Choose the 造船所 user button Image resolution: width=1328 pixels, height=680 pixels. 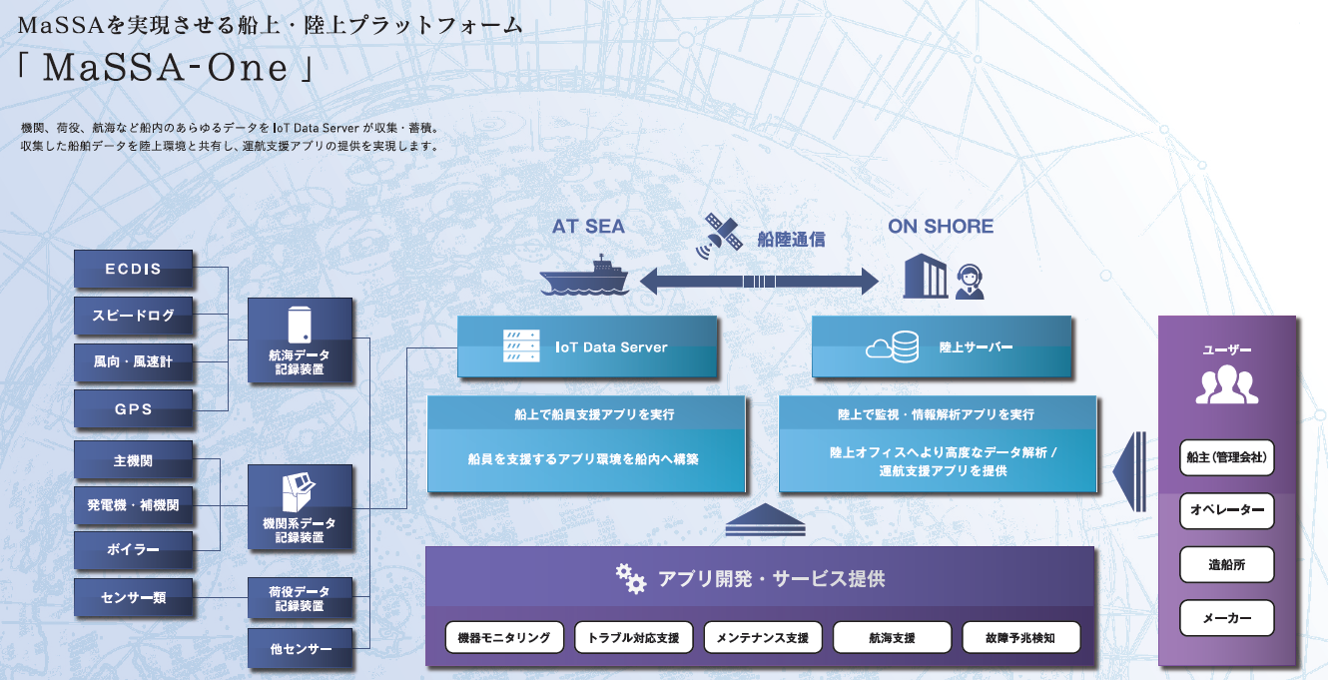click(x=1227, y=564)
